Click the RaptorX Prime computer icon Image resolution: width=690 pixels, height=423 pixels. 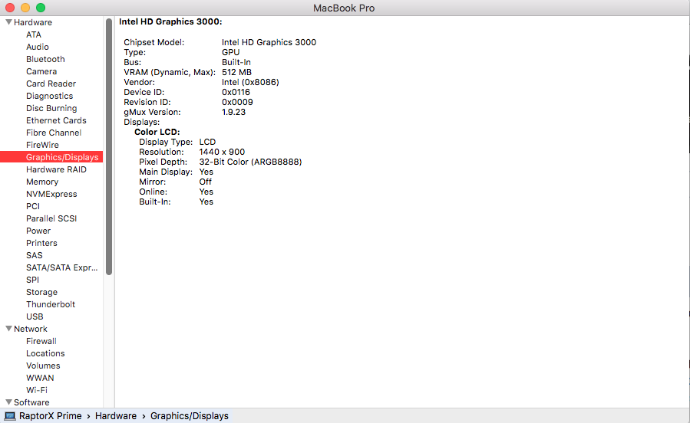coord(10,416)
